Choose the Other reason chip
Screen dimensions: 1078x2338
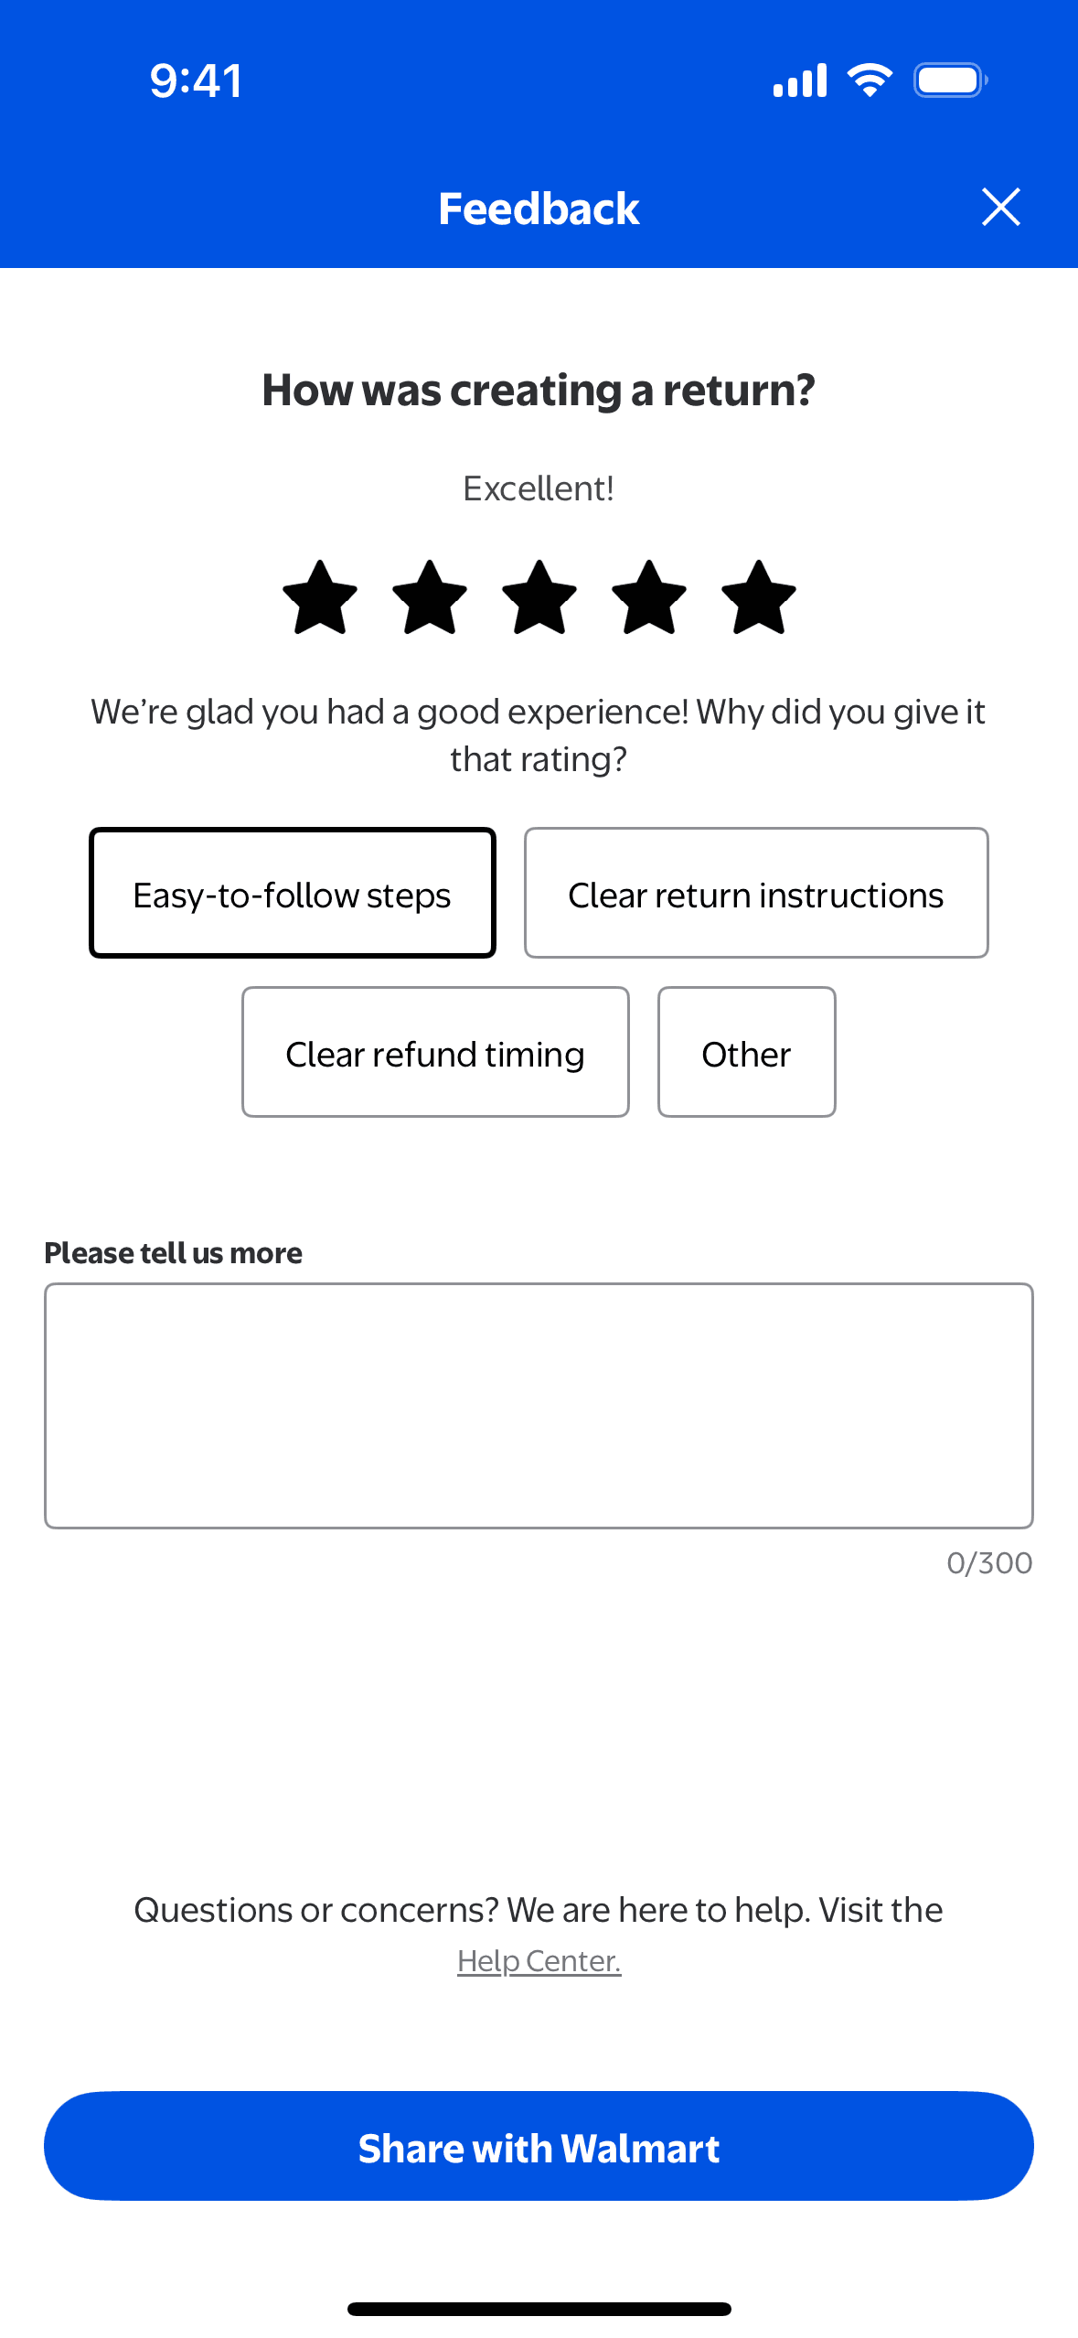coord(746,1053)
